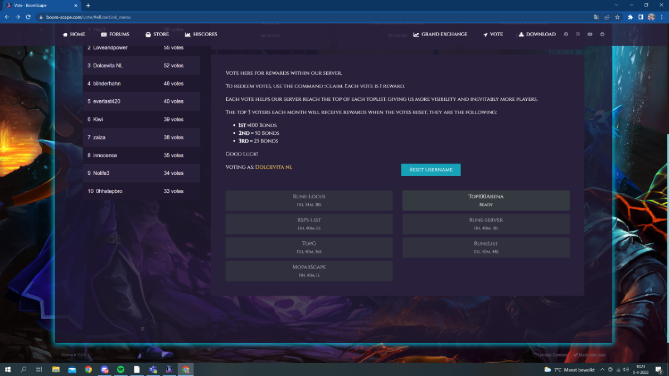Click the share page icon
This screenshot has width=669, height=376.
pos(606,17)
